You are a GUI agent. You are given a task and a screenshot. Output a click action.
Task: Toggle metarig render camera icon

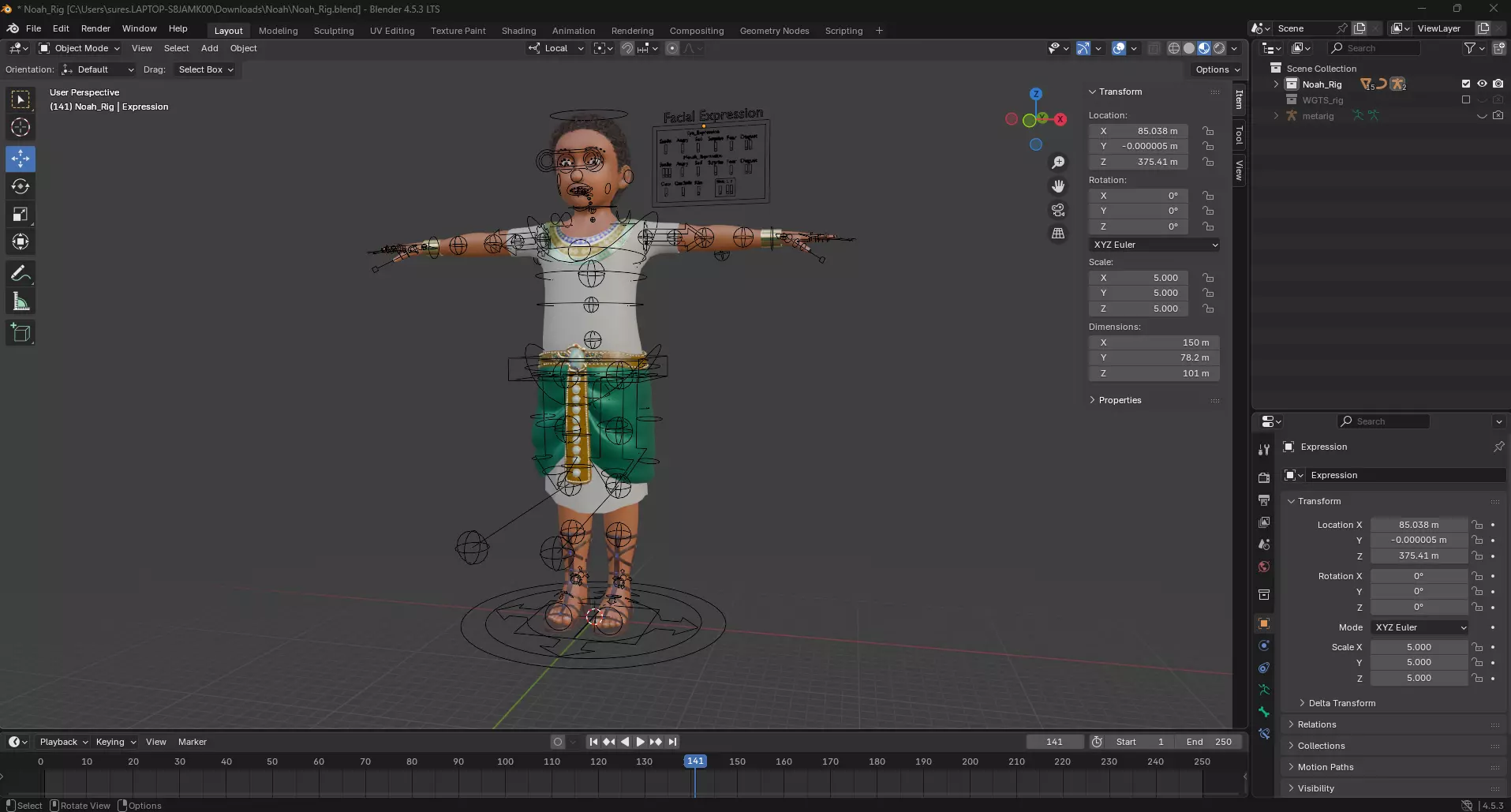pyautogui.click(x=1498, y=115)
